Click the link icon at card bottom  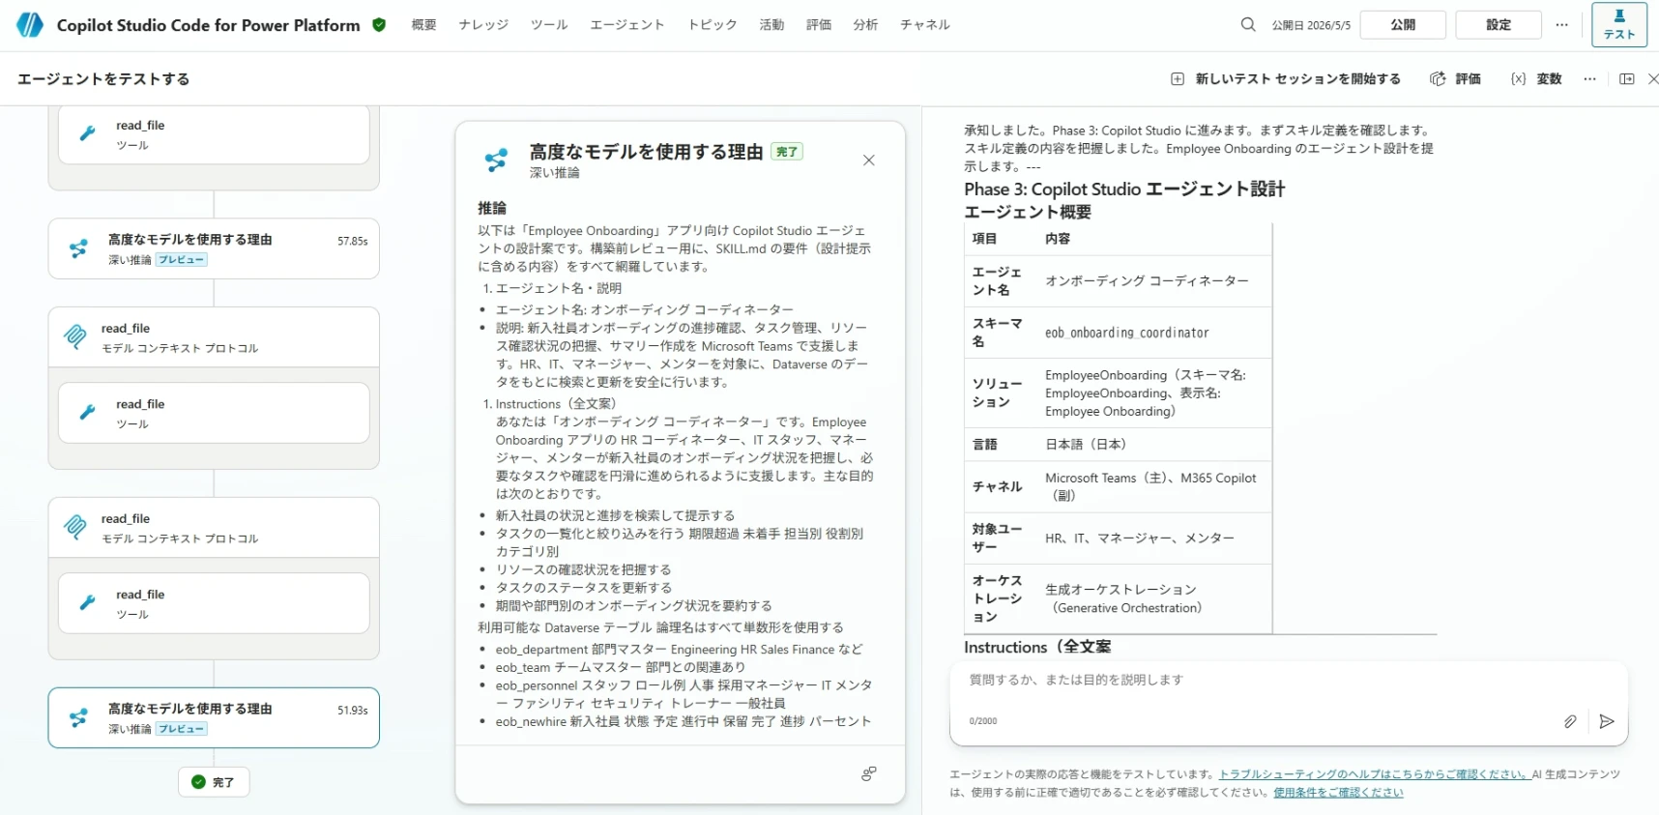pyautogui.click(x=869, y=773)
